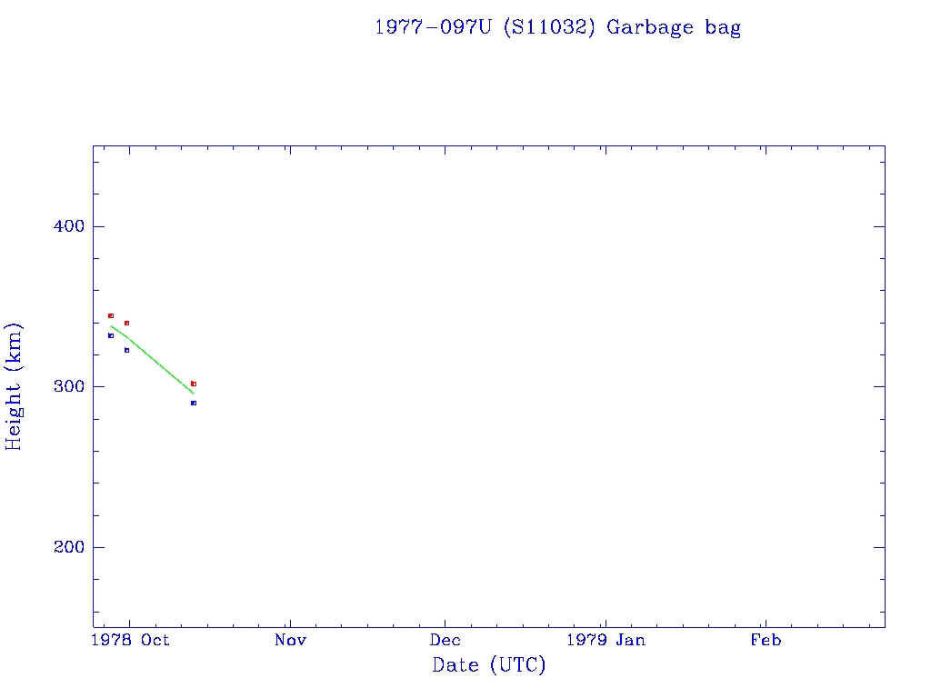
Task: Click the 'Nov' date label
Action: tap(290, 641)
